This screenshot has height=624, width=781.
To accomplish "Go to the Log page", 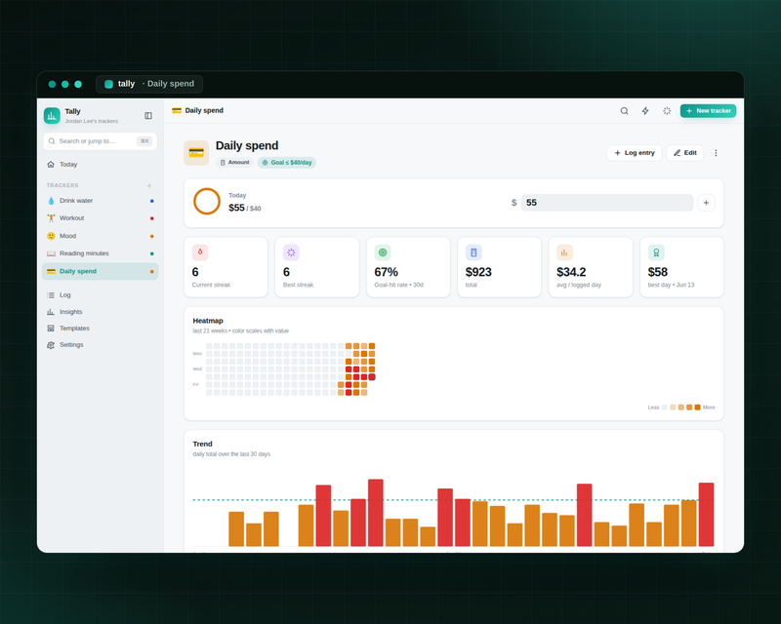I will click(101, 295).
